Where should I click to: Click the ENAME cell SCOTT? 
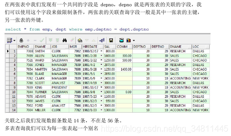[42, 83]
